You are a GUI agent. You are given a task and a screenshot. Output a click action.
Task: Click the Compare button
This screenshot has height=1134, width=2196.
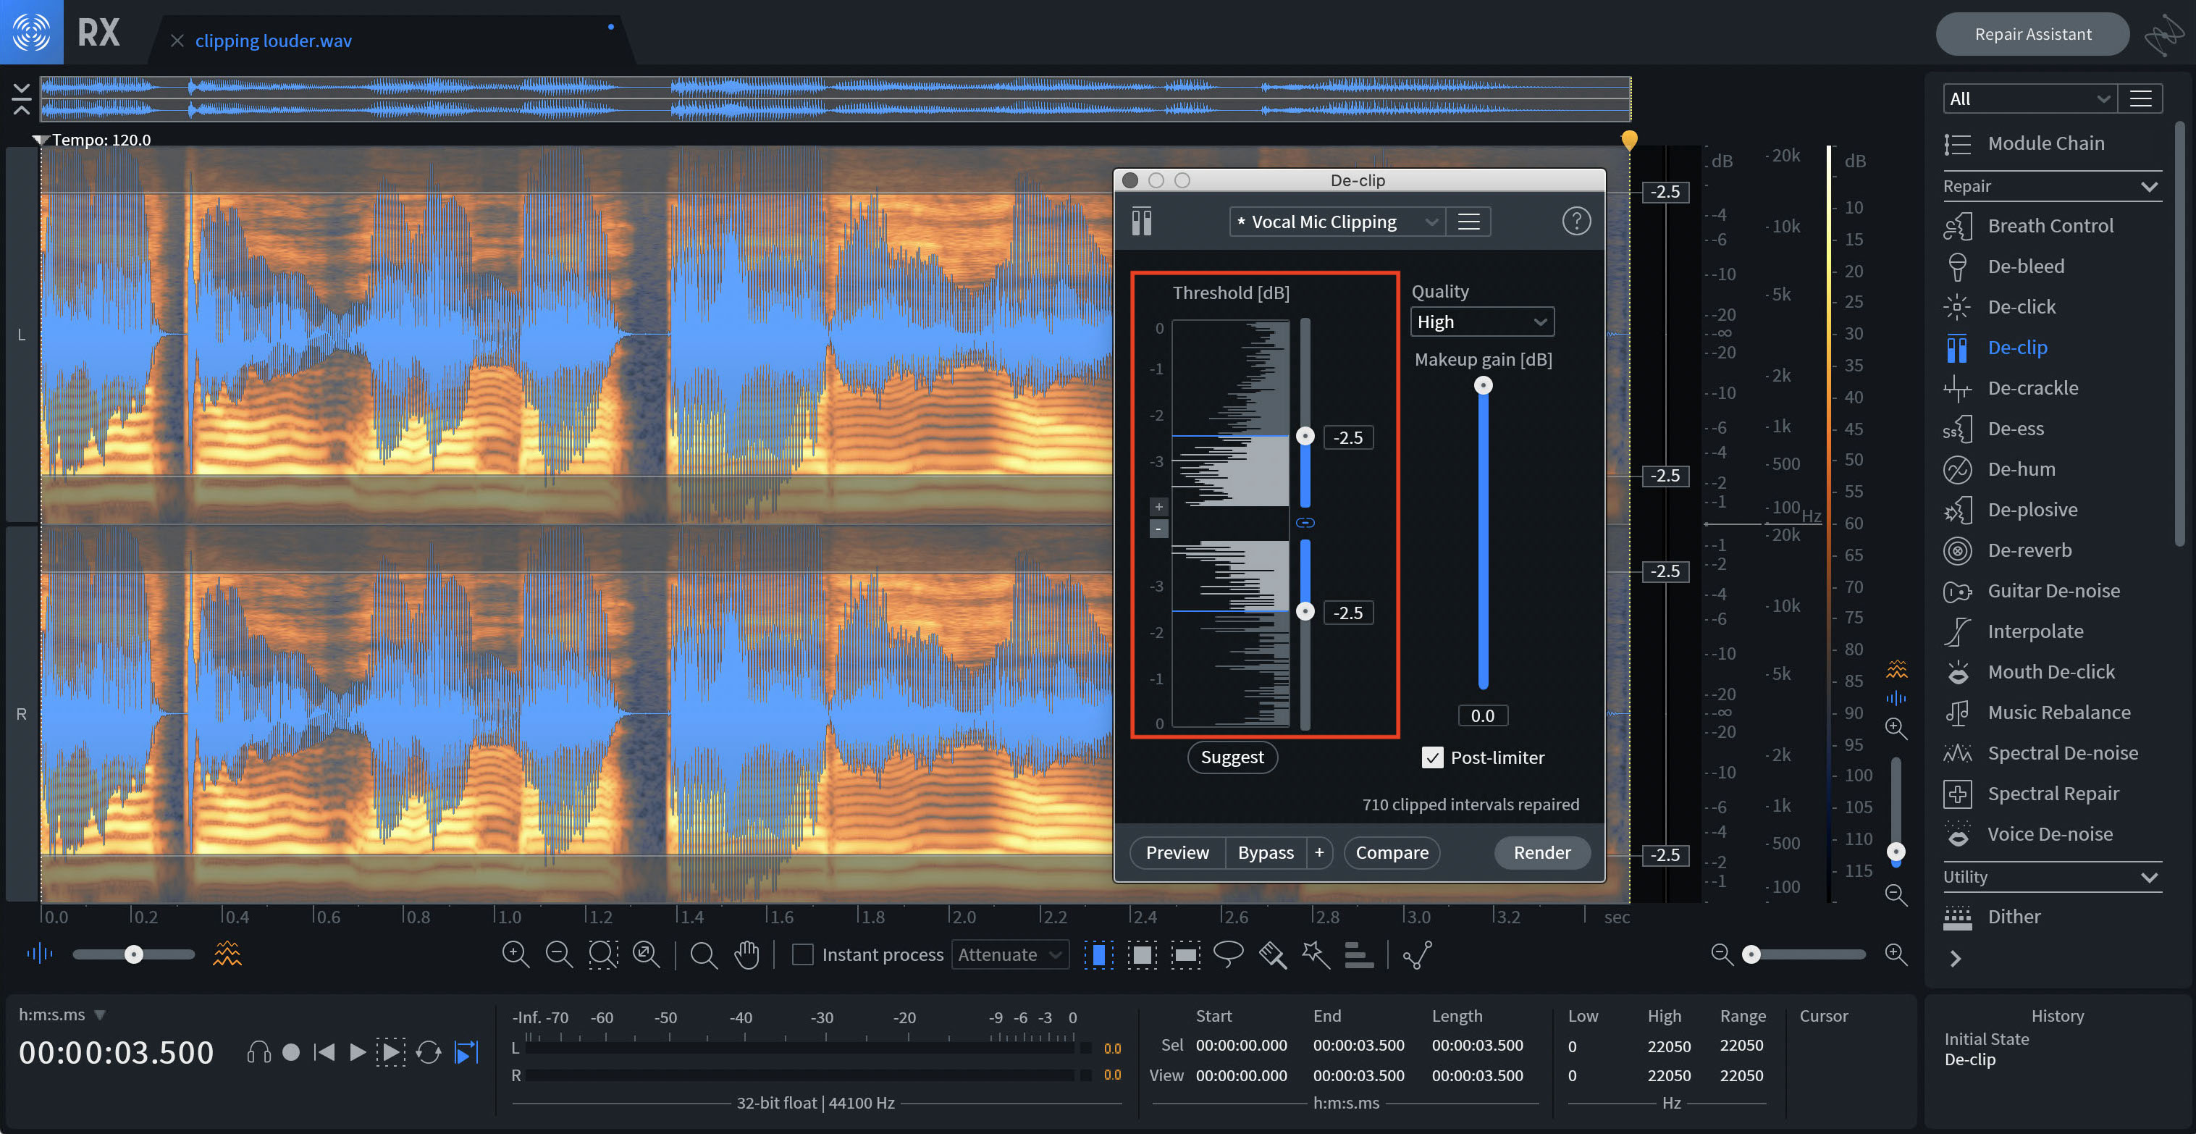pyautogui.click(x=1392, y=852)
